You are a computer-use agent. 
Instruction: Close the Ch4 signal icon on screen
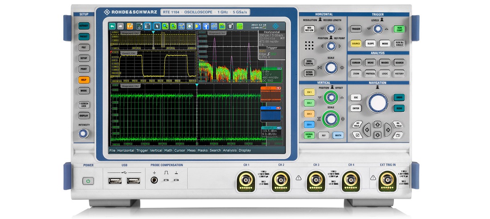click(x=278, y=108)
